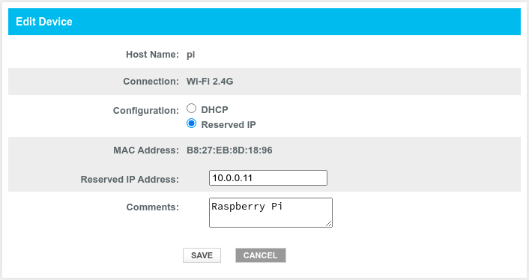Screen dimensions: 529x280
Task: Click the Reserved IP Address label
Action: tap(130, 180)
